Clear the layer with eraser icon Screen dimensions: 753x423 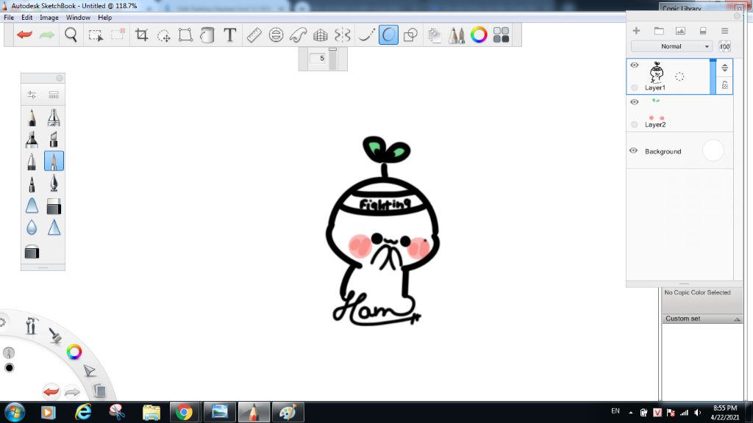click(703, 31)
